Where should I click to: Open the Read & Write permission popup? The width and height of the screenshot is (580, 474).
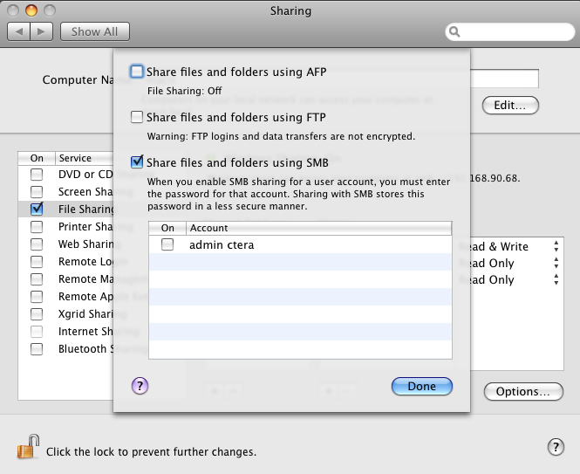coord(515,247)
